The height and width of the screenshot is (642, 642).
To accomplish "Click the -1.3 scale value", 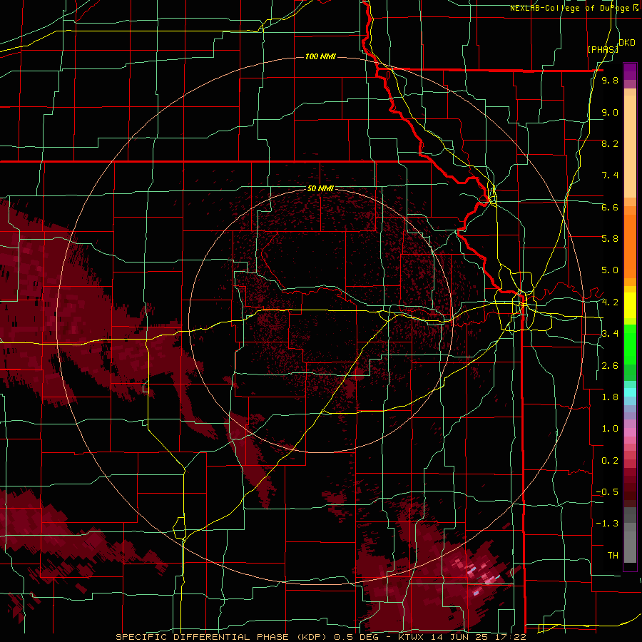I will [x=607, y=524].
